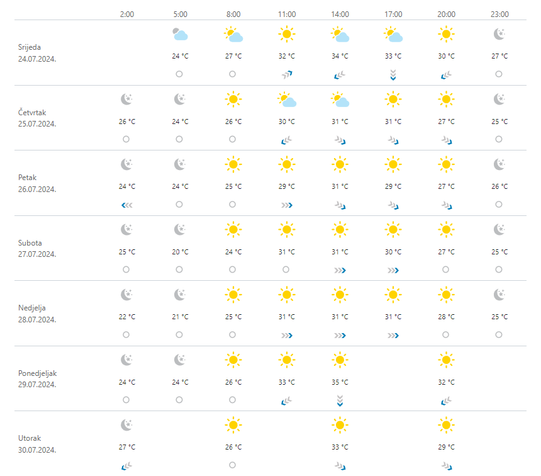Click Utorak 8:00 sun icon

[233, 426]
